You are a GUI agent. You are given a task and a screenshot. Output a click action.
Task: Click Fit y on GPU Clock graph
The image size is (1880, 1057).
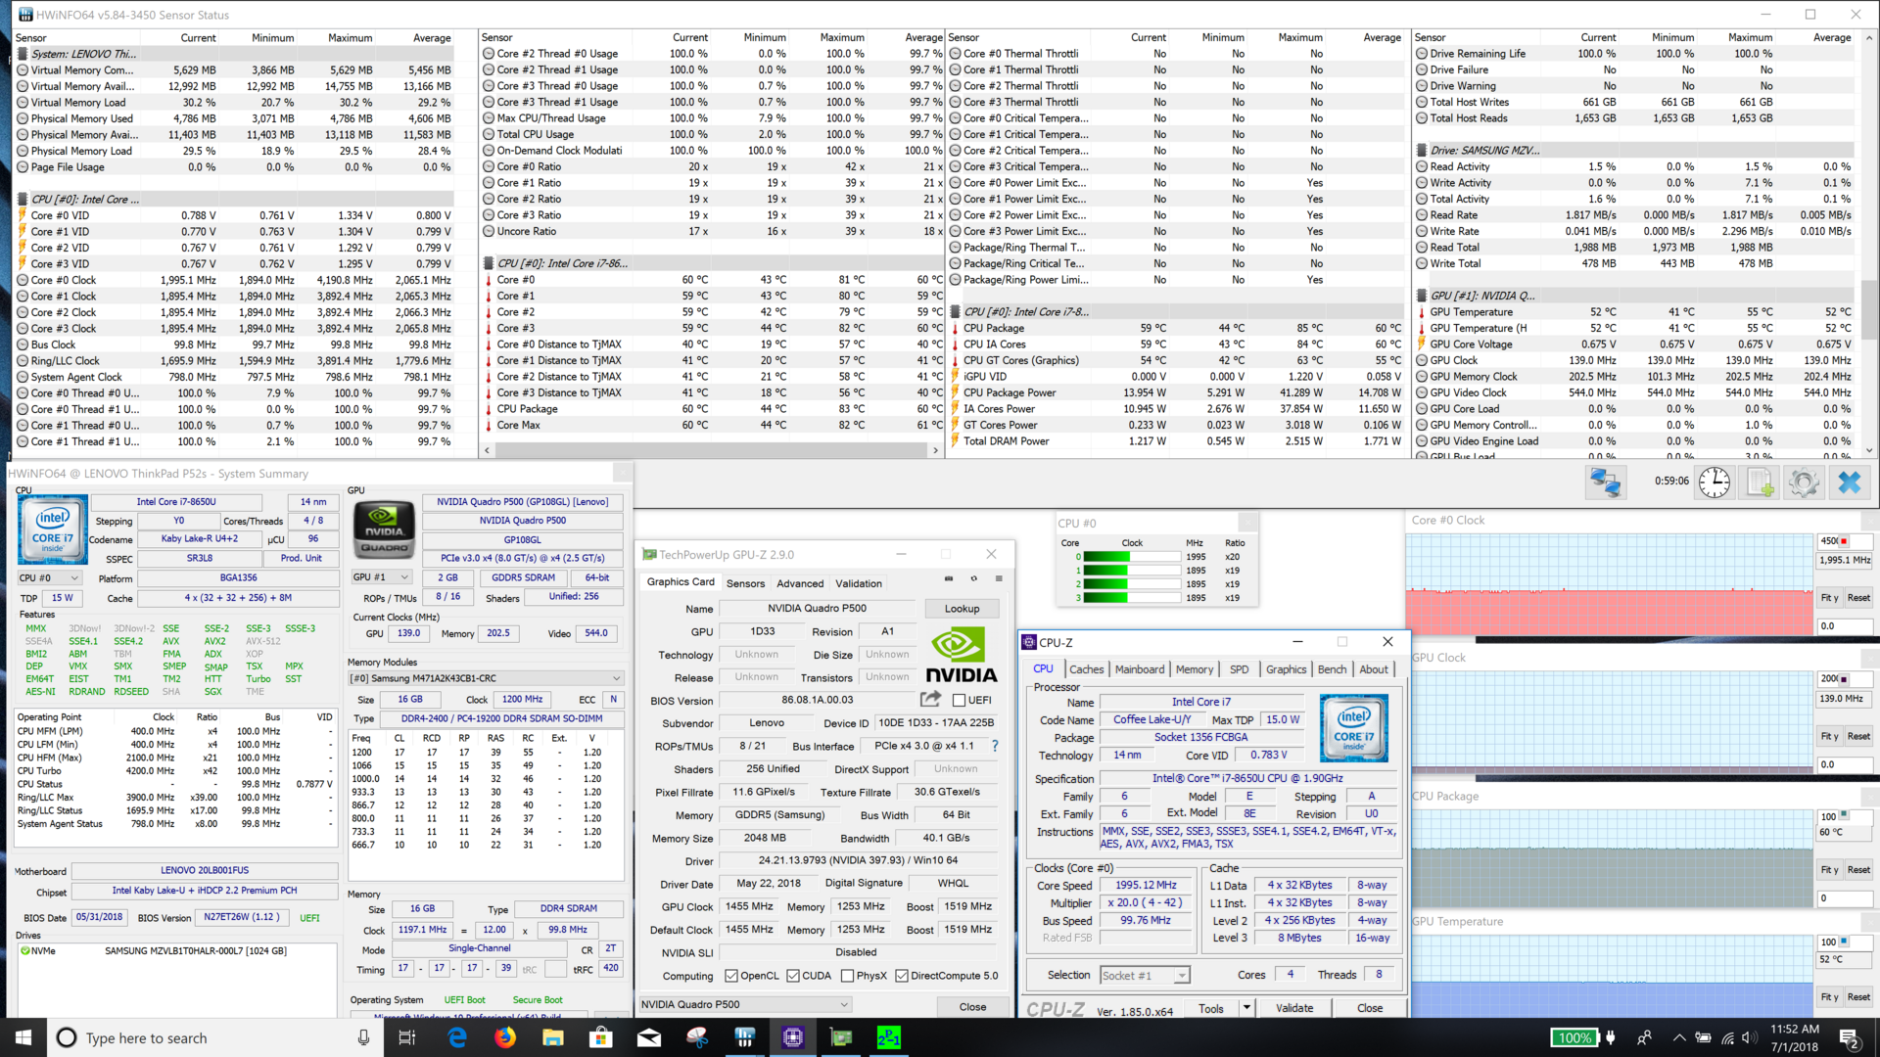(x=1829, y=736)
